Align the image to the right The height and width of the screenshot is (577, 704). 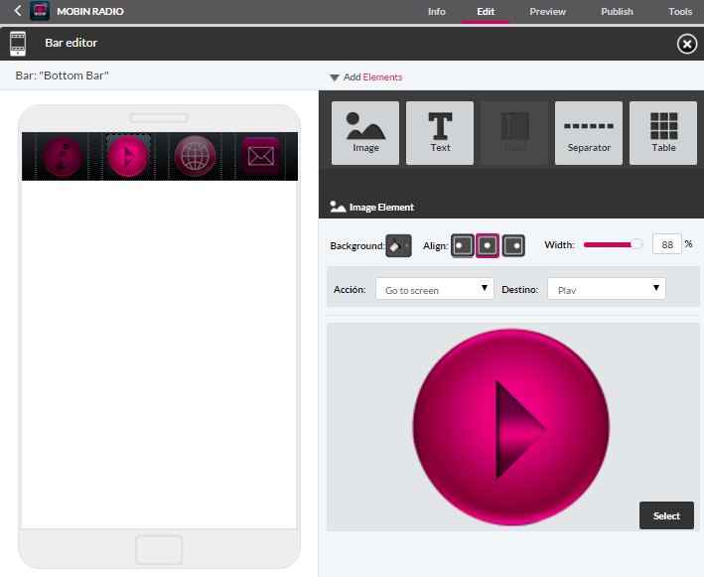[x=513, y=245]
